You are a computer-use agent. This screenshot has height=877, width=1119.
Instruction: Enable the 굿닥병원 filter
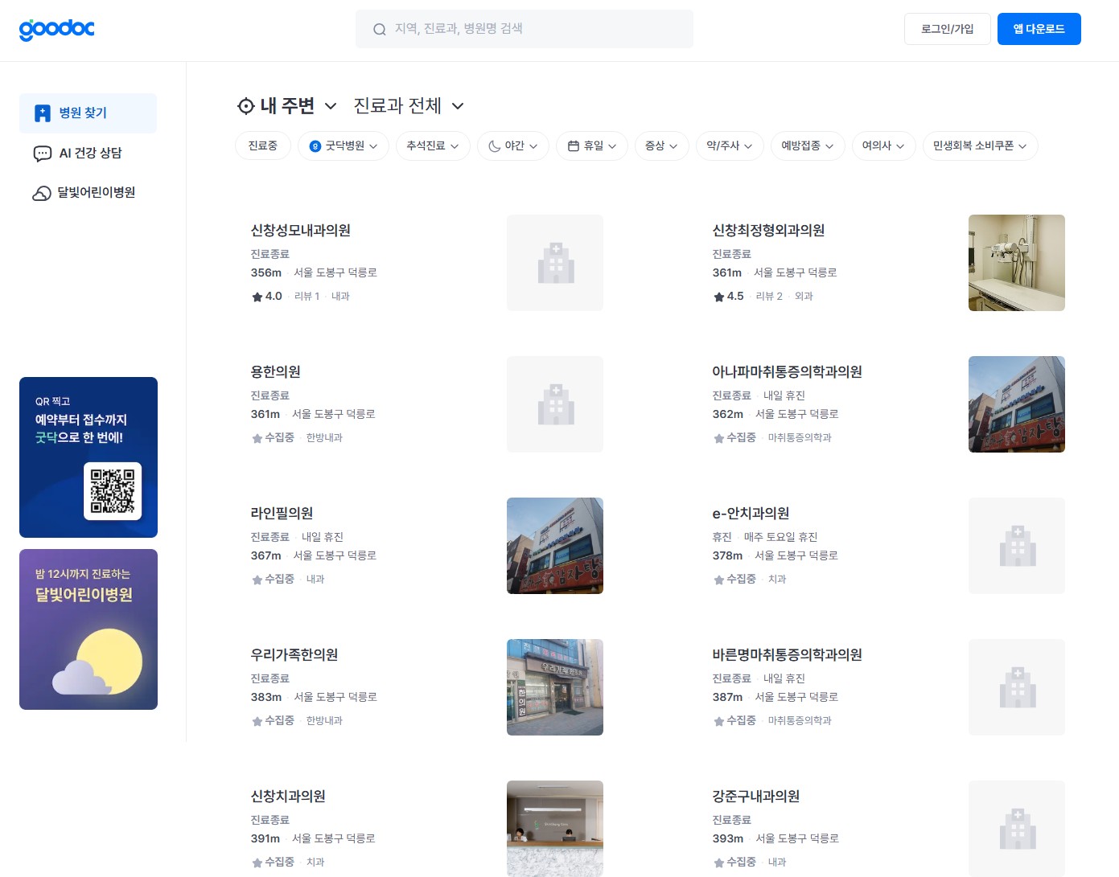(344, 145)
